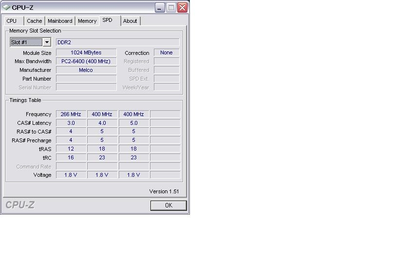Open the Slot #1 dropdown arrow
This screenshot has width=409, height=255.
click(x=47, y=42)
